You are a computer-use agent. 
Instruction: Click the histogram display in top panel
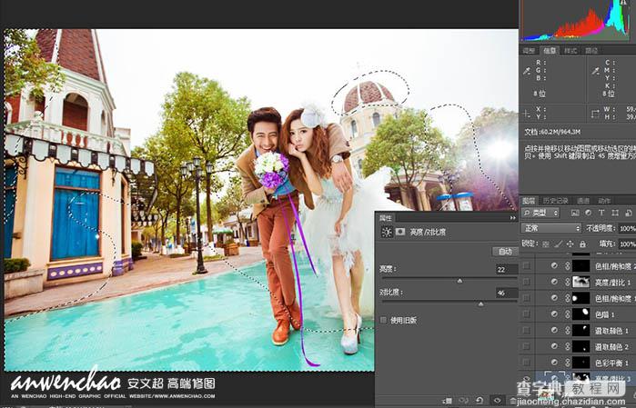pos(576,20)
